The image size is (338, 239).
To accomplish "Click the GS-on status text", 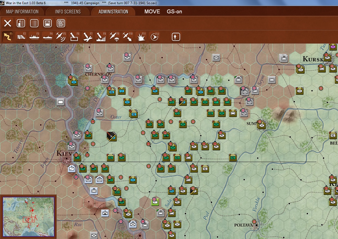I will coord(174,12).
